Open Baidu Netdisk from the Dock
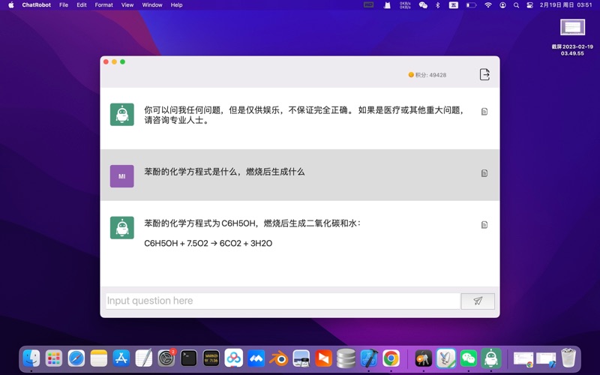The width and height of the screenshot is (600, 375). click(x=234, y=358)
